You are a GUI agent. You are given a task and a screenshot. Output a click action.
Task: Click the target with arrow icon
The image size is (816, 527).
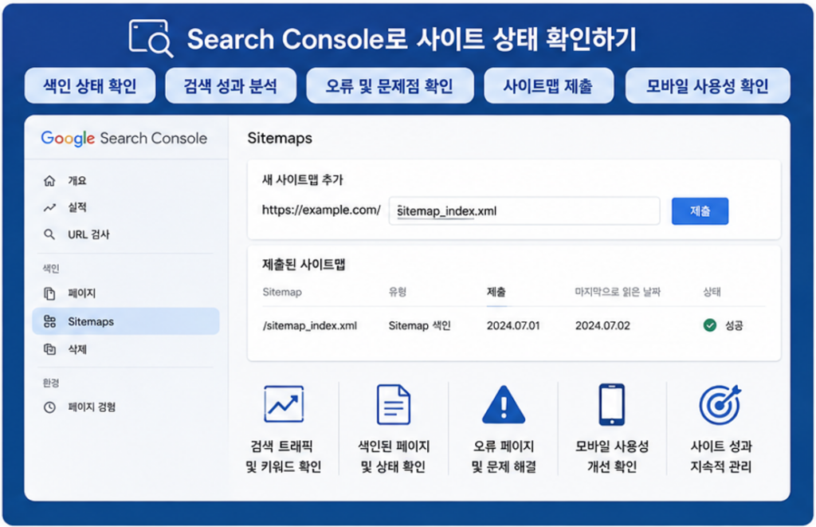tap(720, 404)
